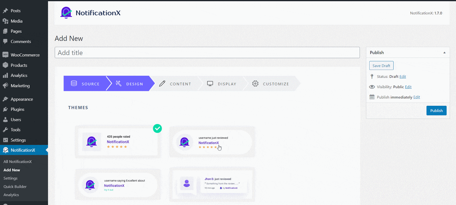The height and width of the screenshot is (205, 456).
Task: Click the Pages icon in sidebar
Action: tap(5, 31)
